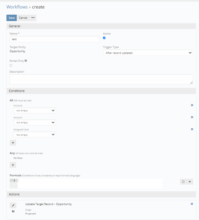Save the workflow

(11, 18)
